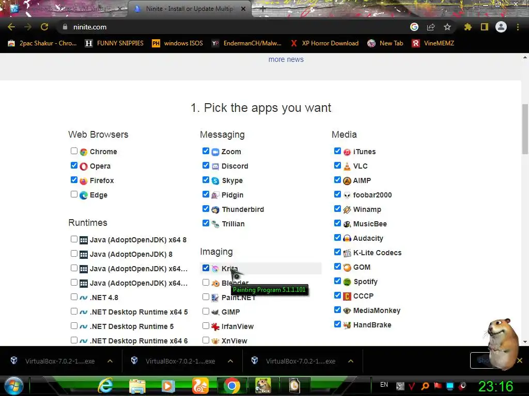529x396 pixels.
Task: Expand the second VirtualBox download options
Action: (x=230, y=361)
